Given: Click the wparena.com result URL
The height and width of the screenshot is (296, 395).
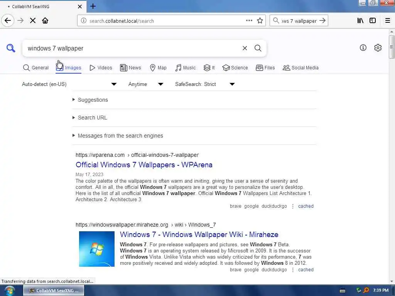Looking at the screenshot, I should pyautogui.click(x=137, y=155).
